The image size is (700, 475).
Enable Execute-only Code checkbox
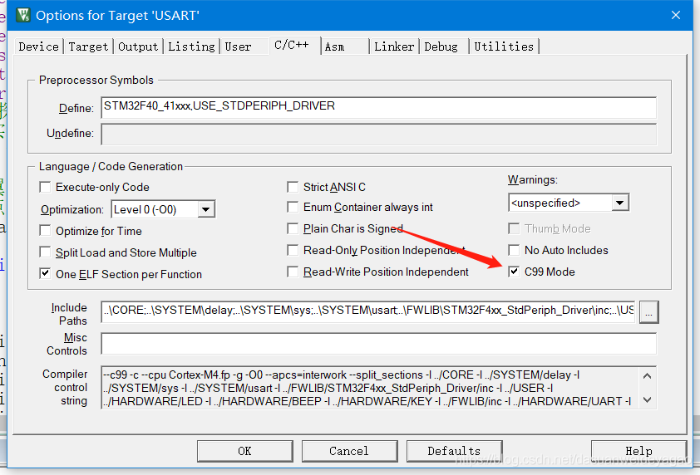click(45, 187)
